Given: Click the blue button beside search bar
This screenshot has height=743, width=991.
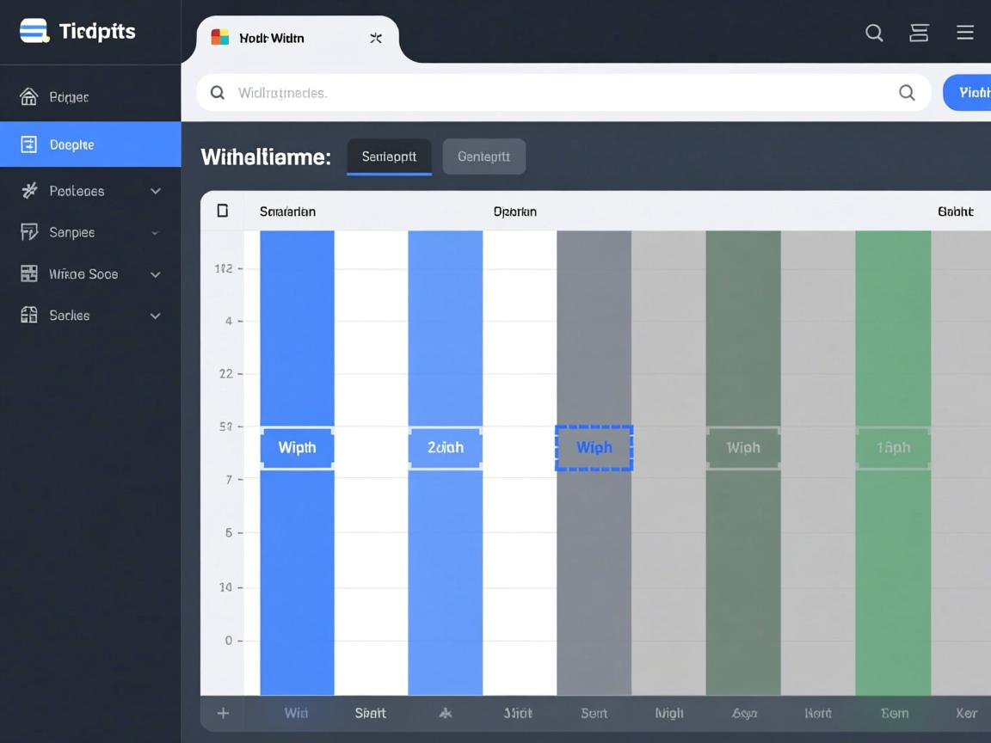Looking at the screenshot, I should (x=970, y=93).
